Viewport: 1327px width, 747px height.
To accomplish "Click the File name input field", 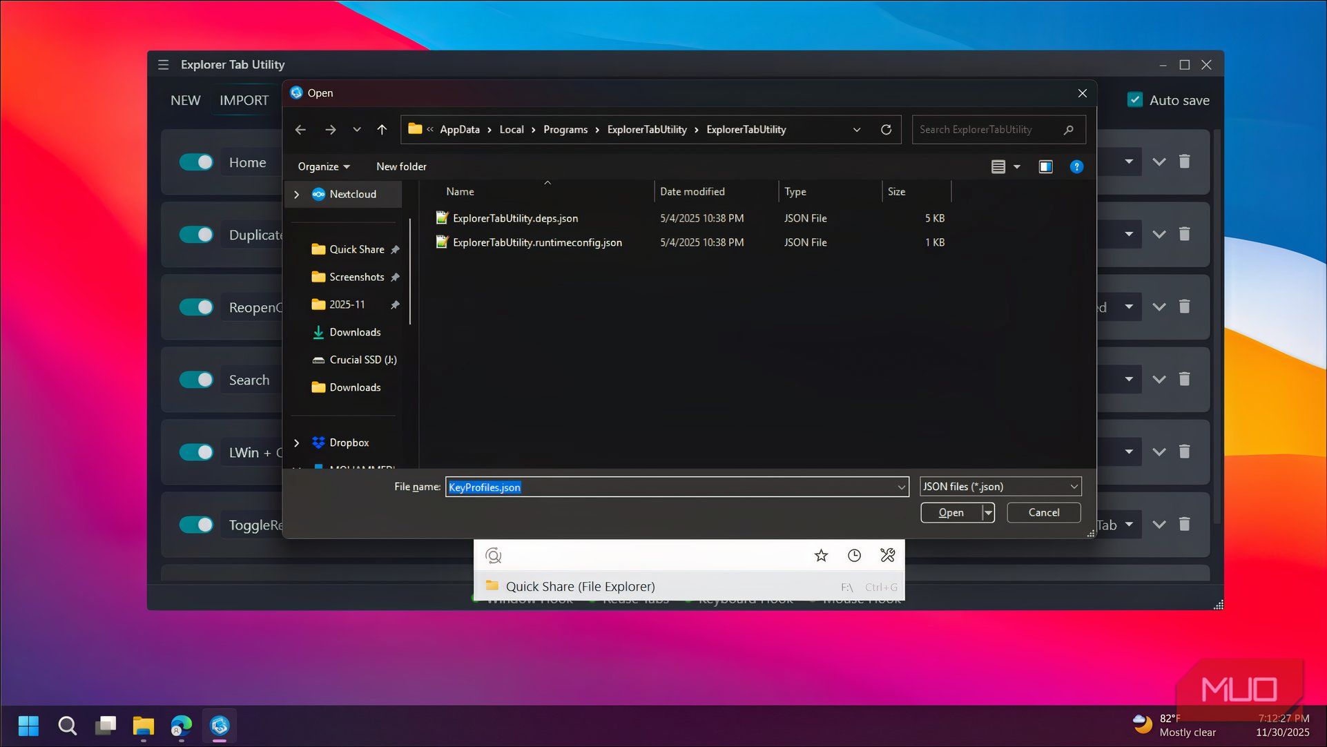I will pos(677,487).
